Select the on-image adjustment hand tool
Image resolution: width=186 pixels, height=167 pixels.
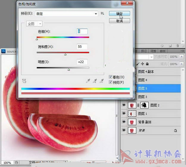point(24,81)
